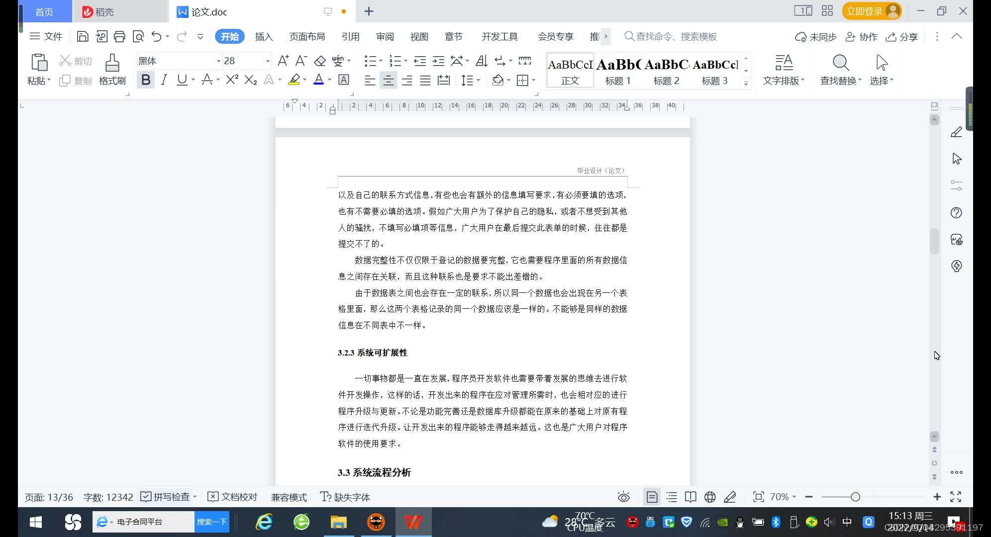The width and height of the screenshot is (991, 537).
Task: Save the document with the save icon
Action: click(x=83, y=36)
